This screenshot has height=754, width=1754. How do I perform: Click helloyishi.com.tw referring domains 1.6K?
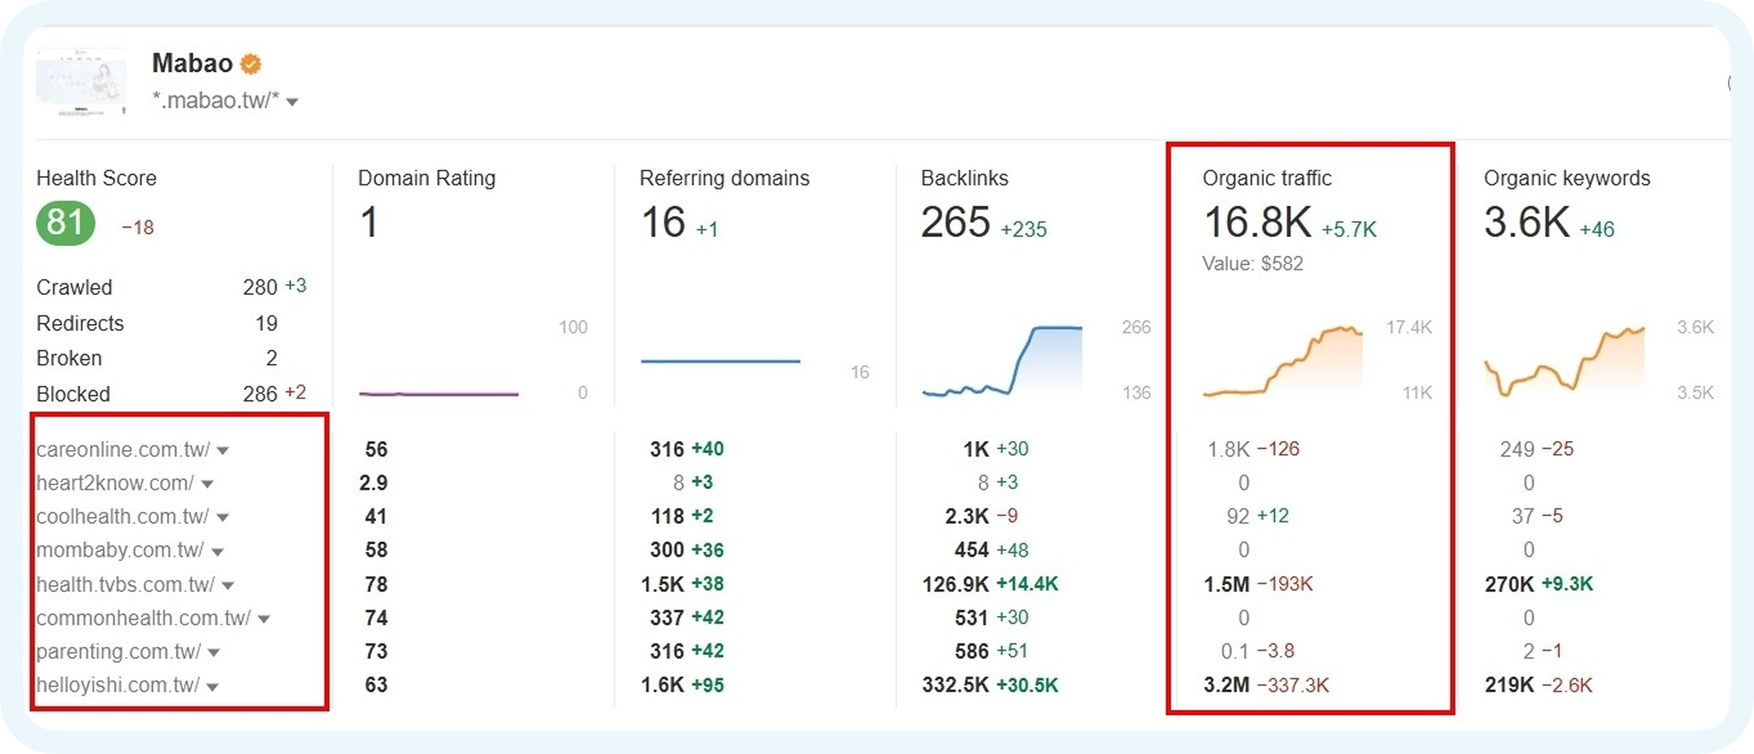[663, 685]
